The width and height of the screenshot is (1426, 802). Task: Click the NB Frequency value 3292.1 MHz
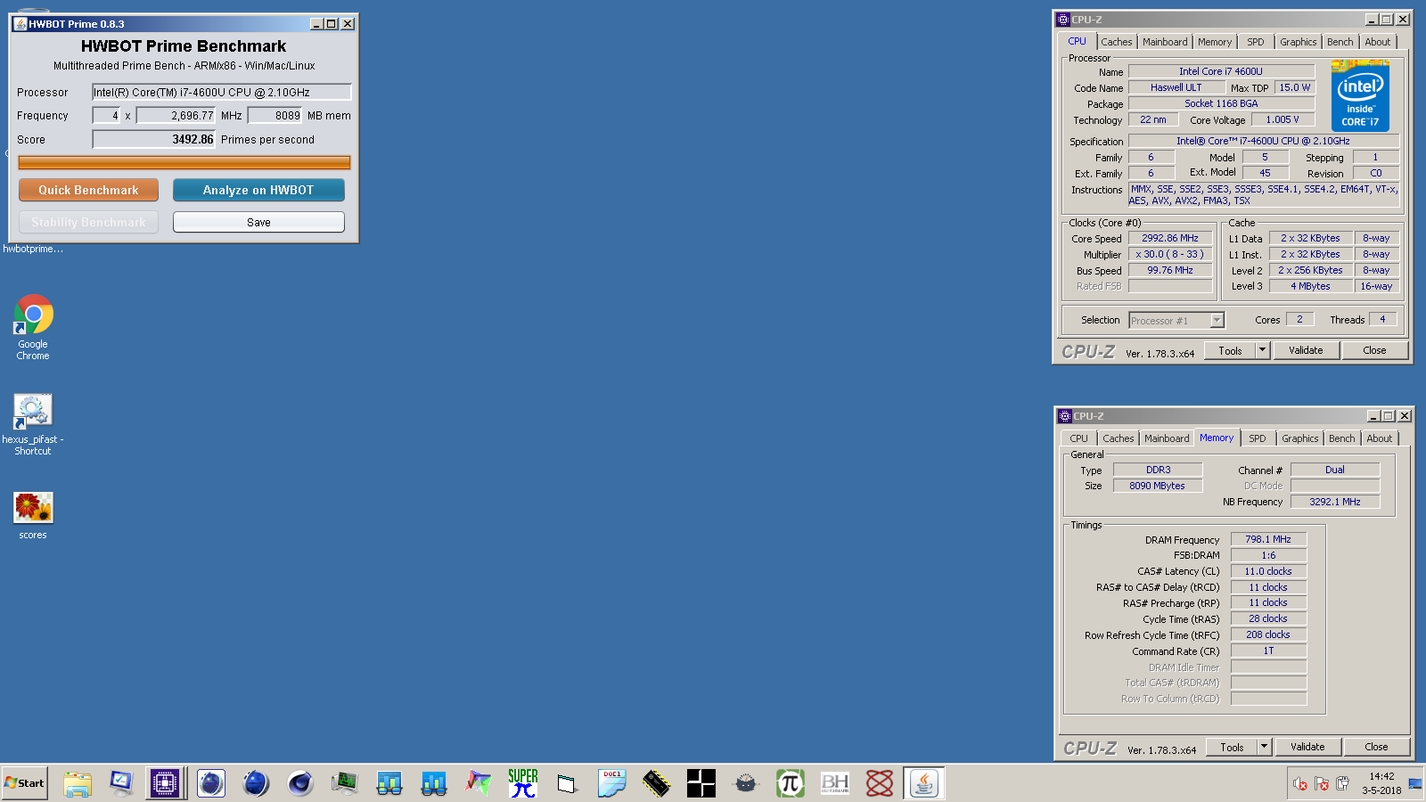point(1335,502)
